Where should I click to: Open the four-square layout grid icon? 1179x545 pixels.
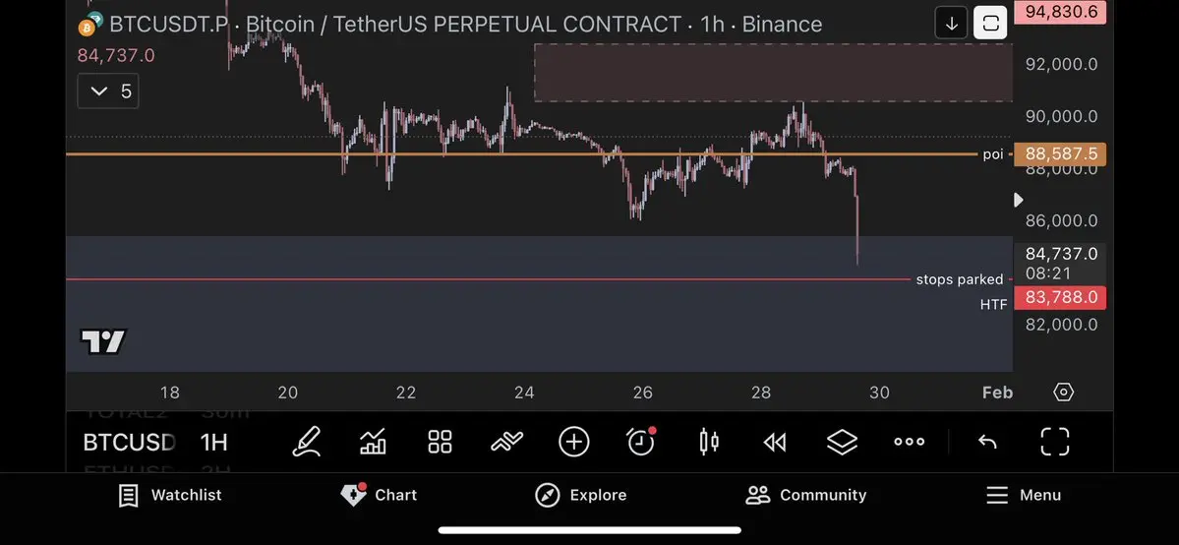440,442
